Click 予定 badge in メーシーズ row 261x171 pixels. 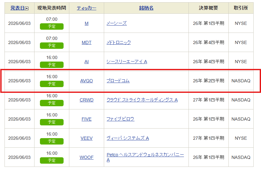(52, 26)
